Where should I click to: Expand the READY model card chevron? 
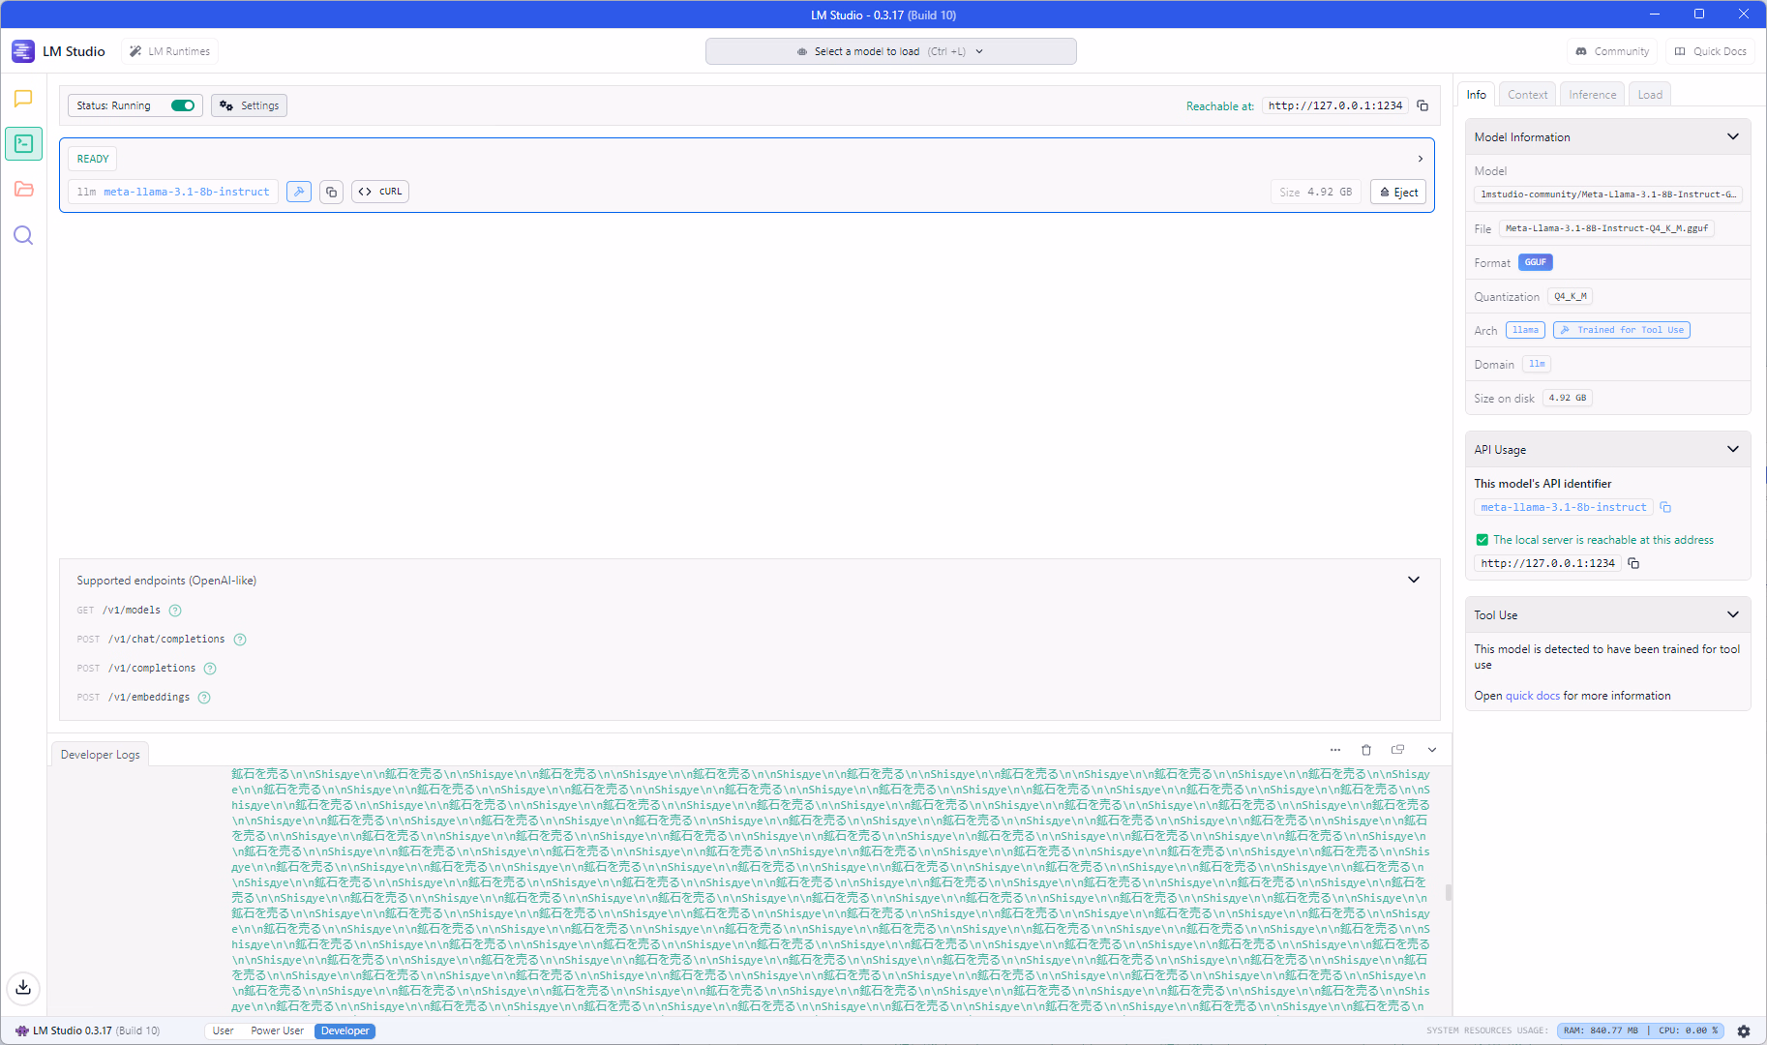1421,159
